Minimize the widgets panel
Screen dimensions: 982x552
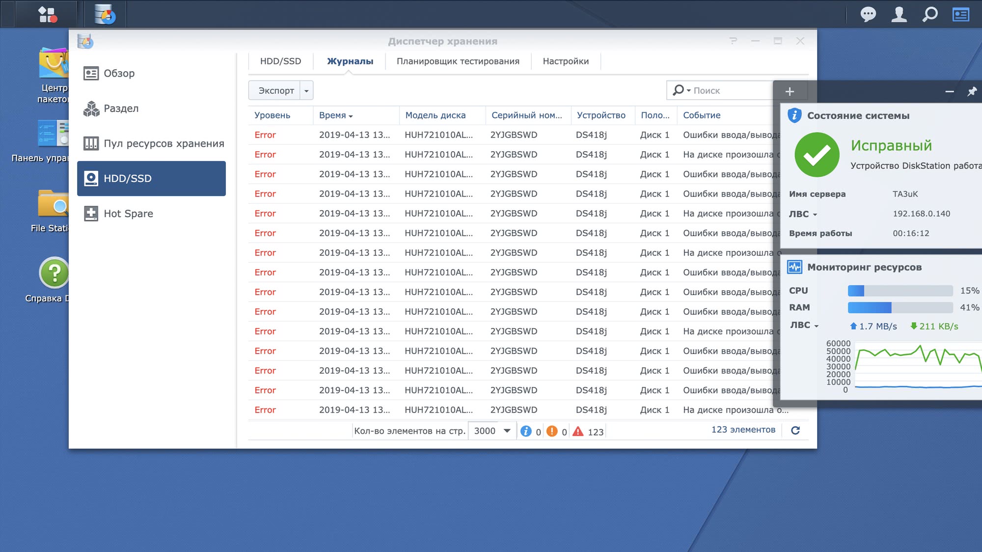[x=950, y=91]
